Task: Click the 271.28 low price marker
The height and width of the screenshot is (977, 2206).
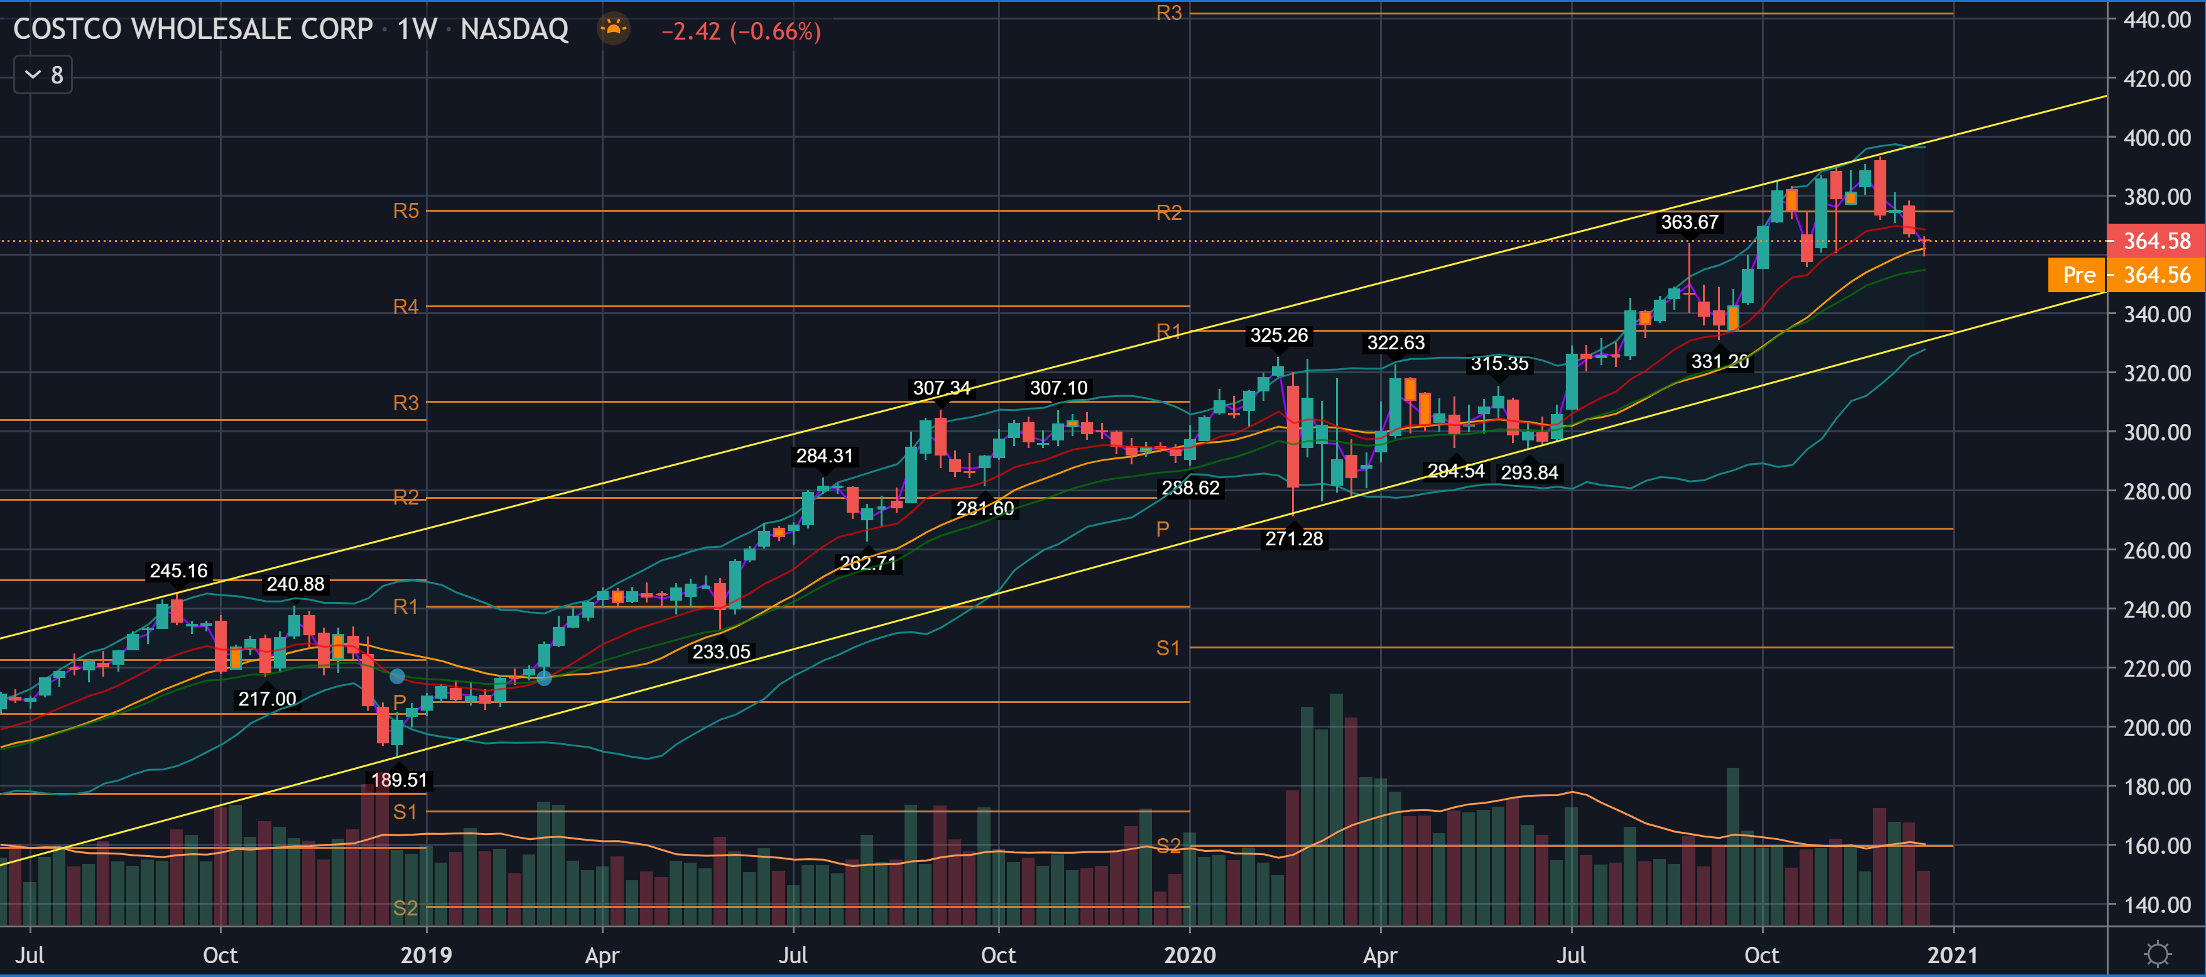Action: tap(1293, 538)
